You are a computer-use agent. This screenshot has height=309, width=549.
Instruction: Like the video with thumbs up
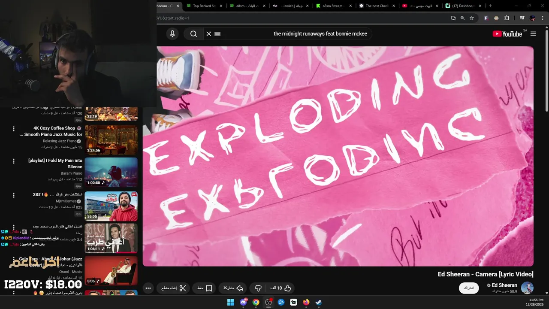coord(281,288)
